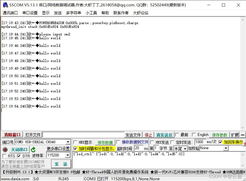This screenshot has height=181, width=246.
Task: Toggle the 接收数据到文件 checkbox
Action: (118, 142)
